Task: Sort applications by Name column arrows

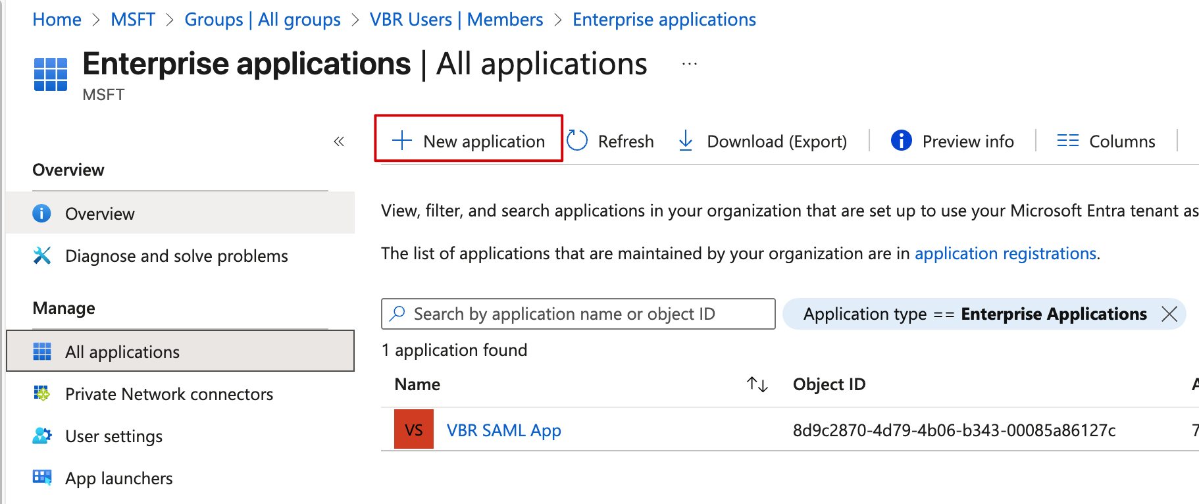Action: point(757,384)
